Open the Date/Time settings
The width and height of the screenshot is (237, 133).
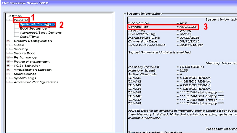(x=29, y=37)
